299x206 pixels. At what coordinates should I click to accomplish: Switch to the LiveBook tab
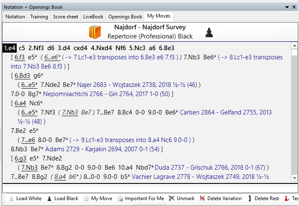[x=93, y=17]
